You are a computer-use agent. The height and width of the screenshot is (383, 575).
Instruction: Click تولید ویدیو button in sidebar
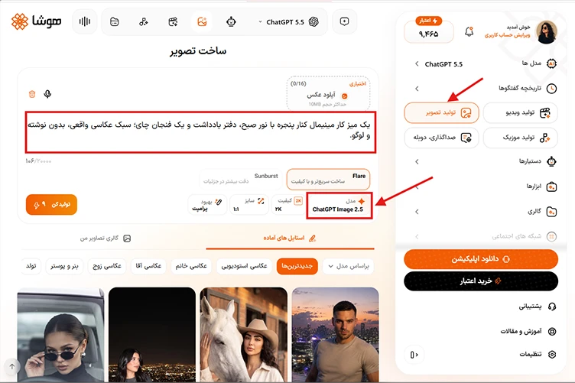[521, 112]
